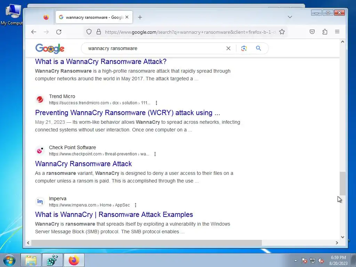Screen dimensions: 356x267
Task: Click the address bar URL
Action: click(x=190, y=32)
